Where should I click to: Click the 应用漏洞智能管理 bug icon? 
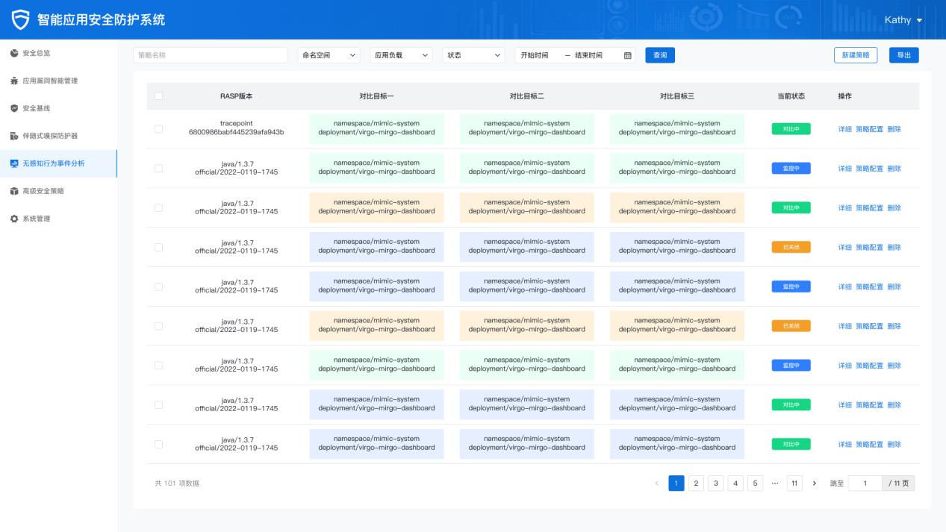14,81
